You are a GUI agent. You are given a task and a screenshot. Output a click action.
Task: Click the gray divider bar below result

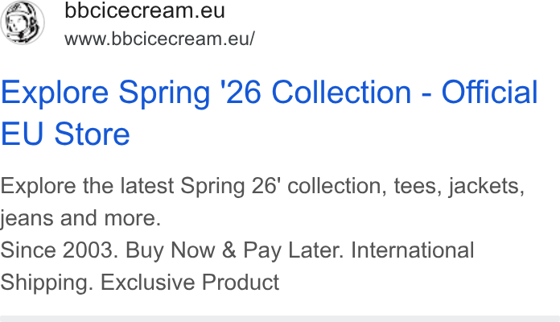tap(280, 319)
